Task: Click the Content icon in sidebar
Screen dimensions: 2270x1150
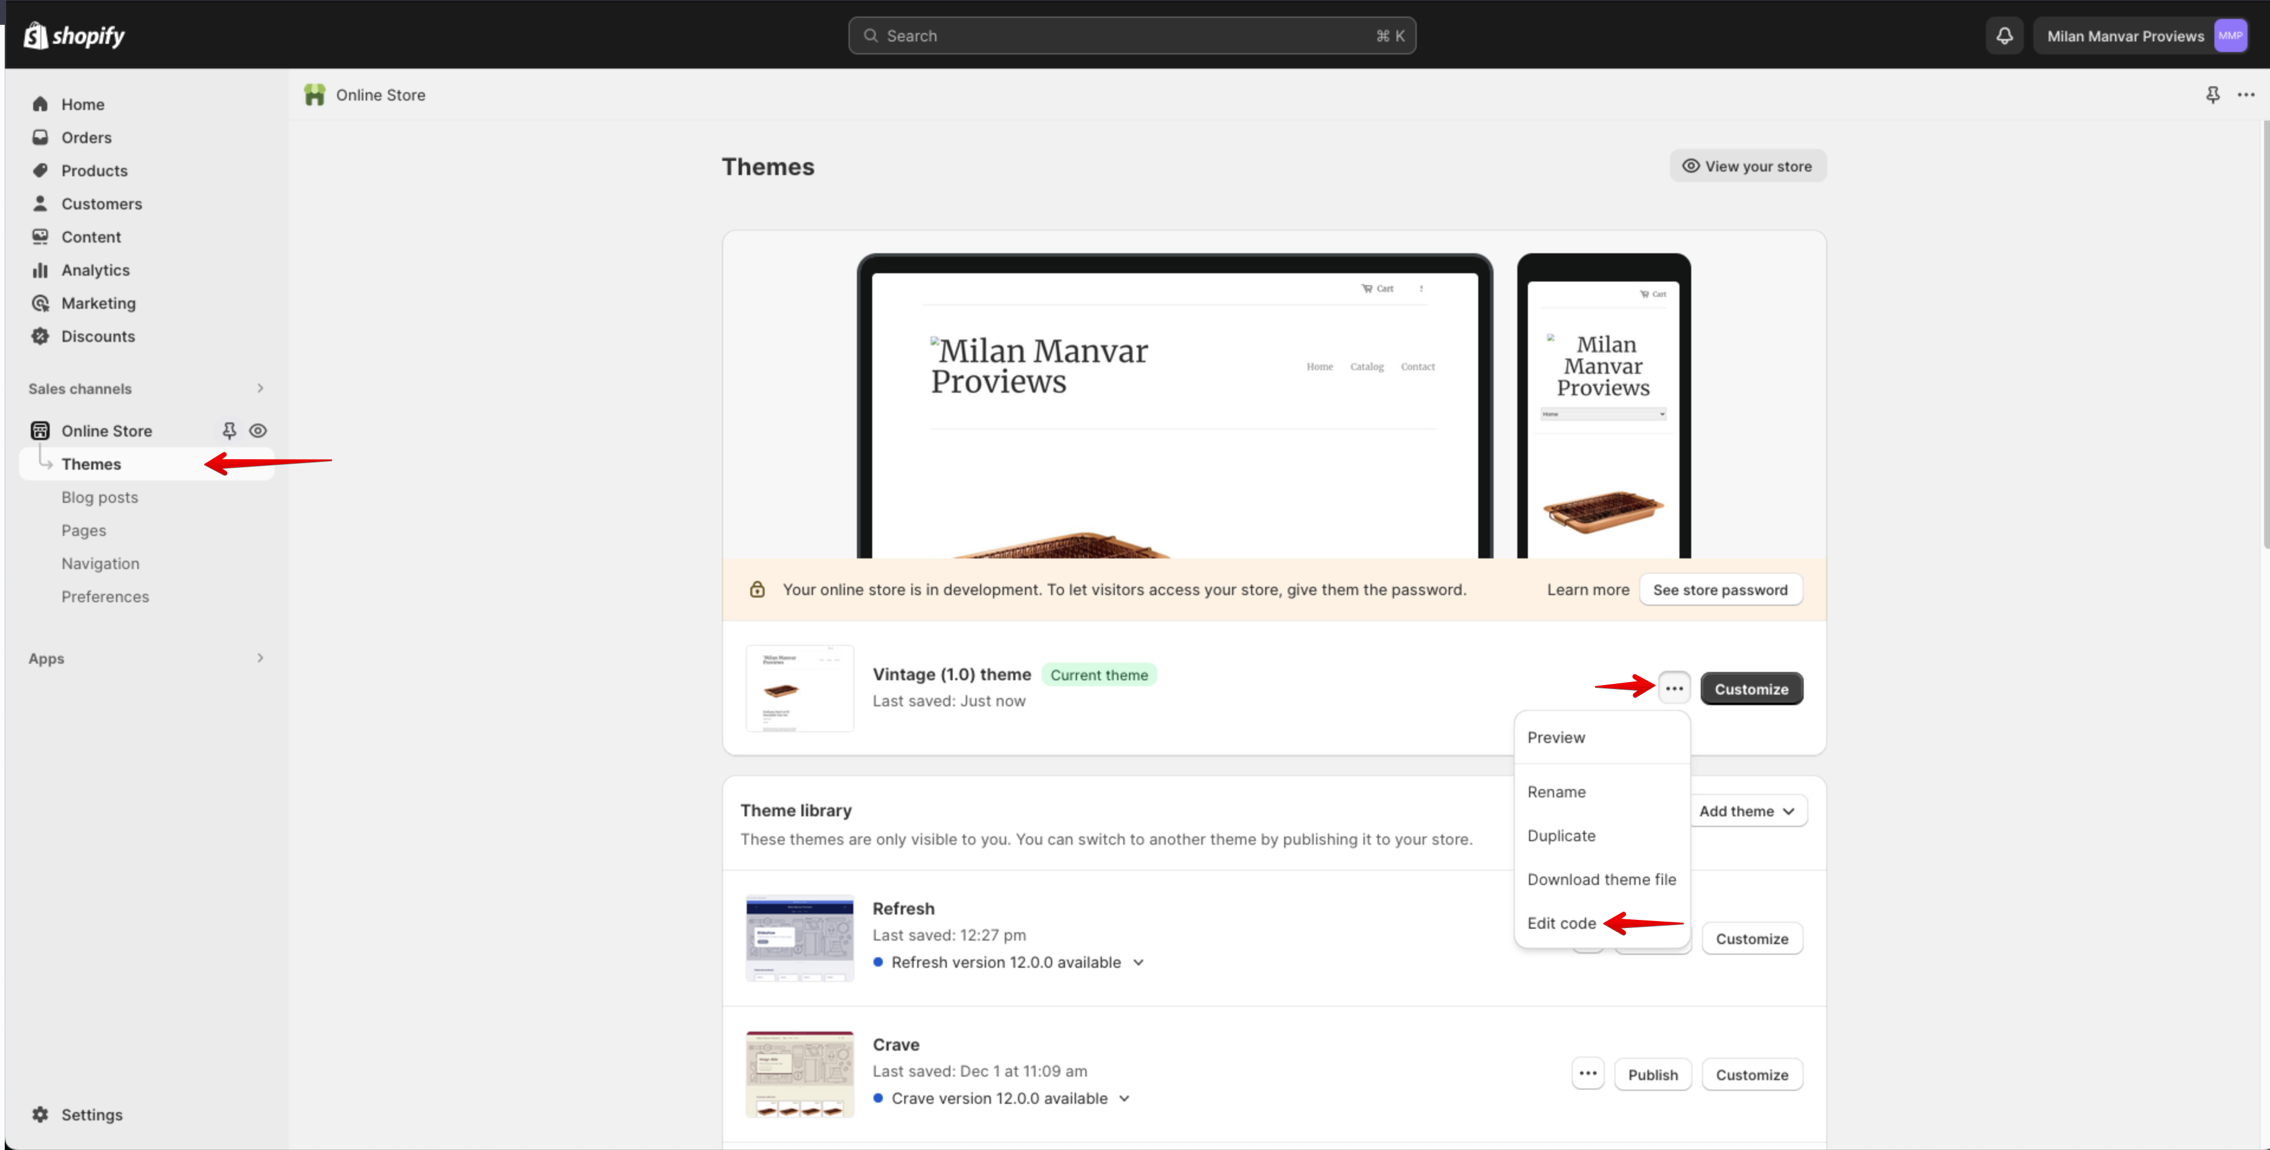Action: pyautogui.click(x=40, y=236)
